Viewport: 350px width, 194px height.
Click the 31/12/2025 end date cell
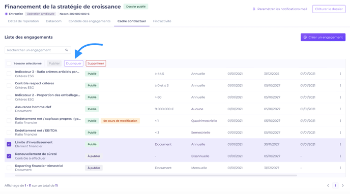point(272,74)
